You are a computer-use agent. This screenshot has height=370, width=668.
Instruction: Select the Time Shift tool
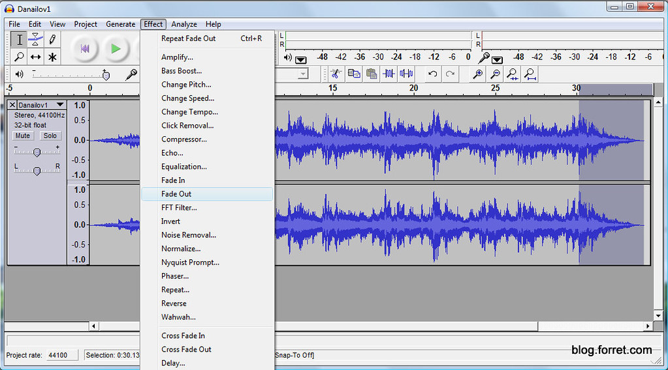[35, 57]
